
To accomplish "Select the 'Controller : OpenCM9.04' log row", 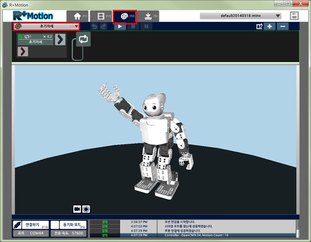I will [x=193, y=235].
